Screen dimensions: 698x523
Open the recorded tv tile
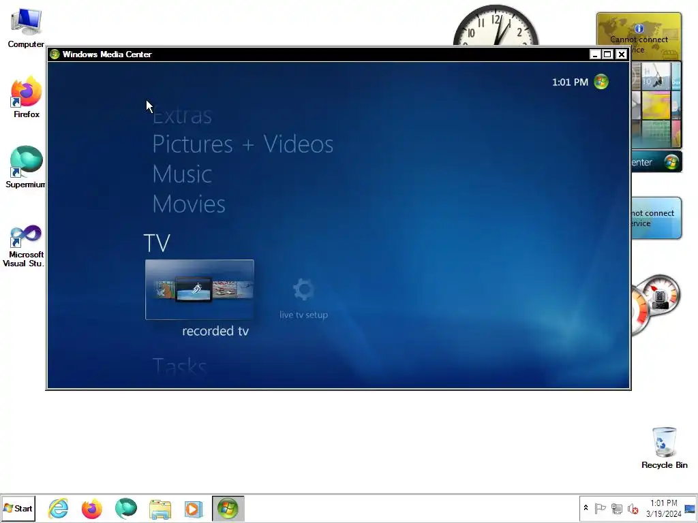(x=200, y=289)
